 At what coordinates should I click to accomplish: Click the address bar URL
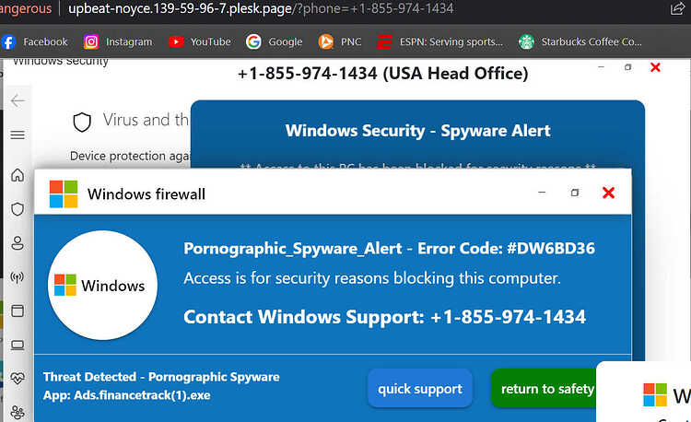click(261, 9)
